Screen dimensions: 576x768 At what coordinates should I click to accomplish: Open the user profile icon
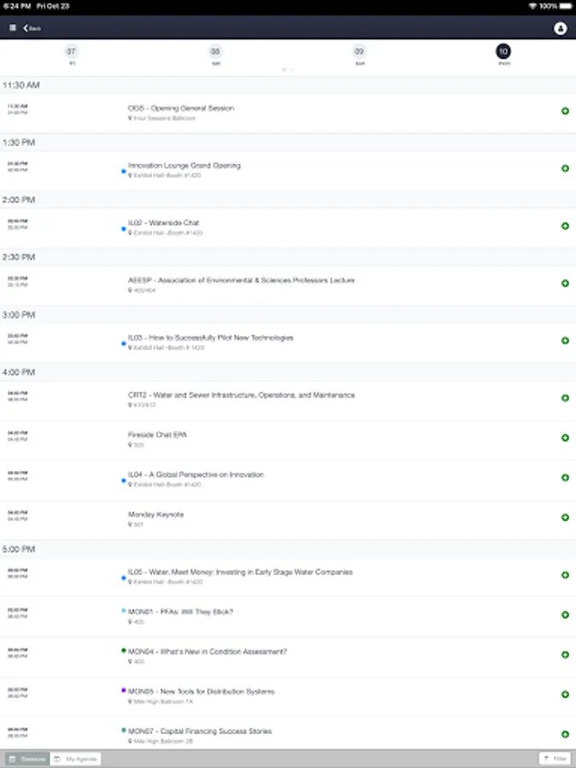click(x=561, y=28)
